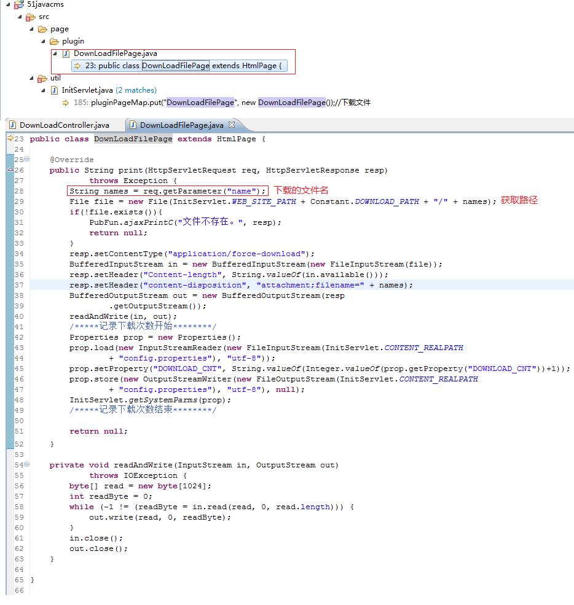
Task: Click the DownLoadFilePage.java file icon in tree
Action: (66, 53)
